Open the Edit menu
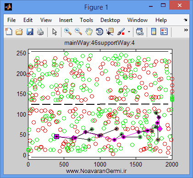Screen dimensions: 193x178 (x=28, y=20)
